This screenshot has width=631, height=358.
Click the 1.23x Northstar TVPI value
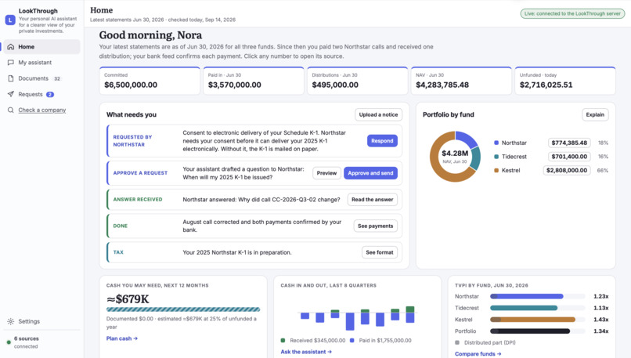pos(600,296)
